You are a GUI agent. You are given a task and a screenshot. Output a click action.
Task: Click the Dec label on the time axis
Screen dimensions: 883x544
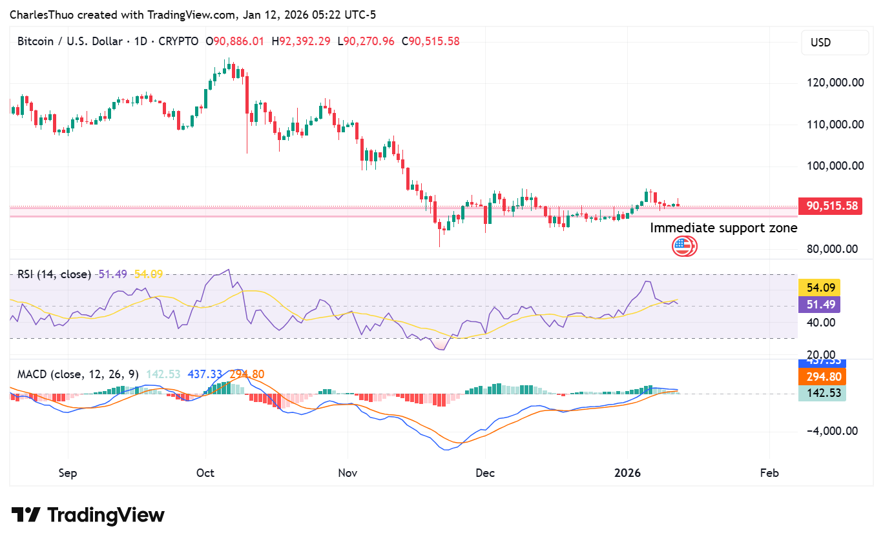tap(485, 473)
